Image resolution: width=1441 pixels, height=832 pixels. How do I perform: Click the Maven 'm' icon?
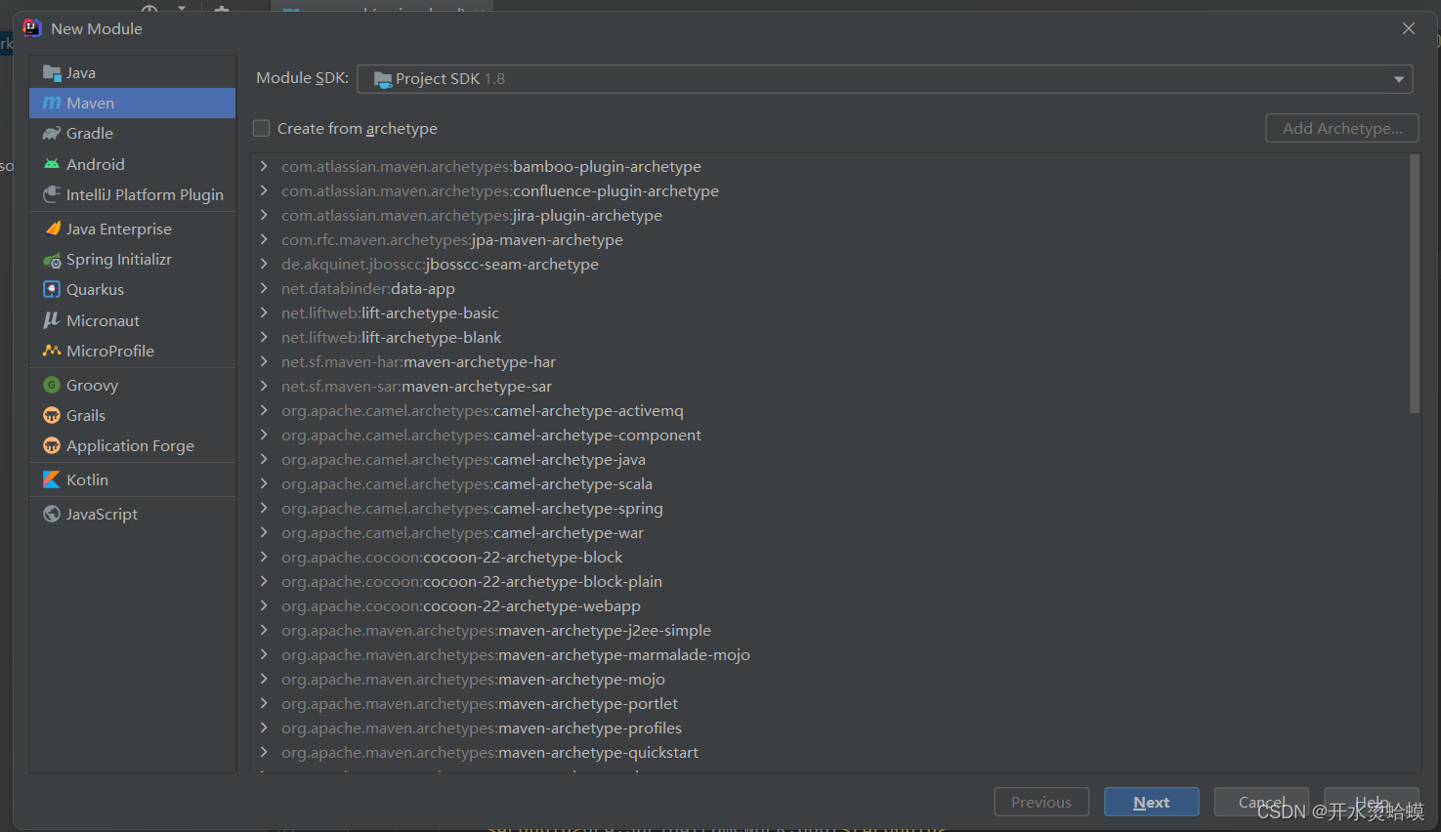(52, 103)
